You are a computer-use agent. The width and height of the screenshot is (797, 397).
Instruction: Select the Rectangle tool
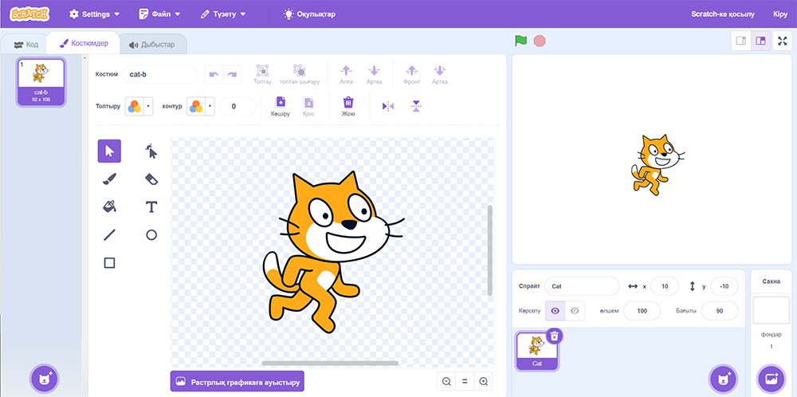tap(109, 262)
